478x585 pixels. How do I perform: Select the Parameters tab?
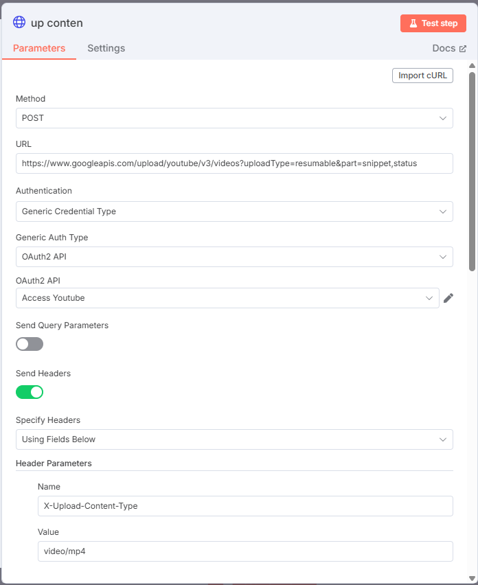coord(39,49)
